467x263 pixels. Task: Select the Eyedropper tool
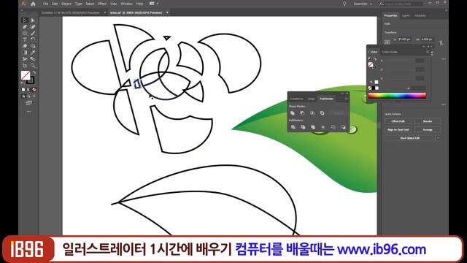coord(33,53)
